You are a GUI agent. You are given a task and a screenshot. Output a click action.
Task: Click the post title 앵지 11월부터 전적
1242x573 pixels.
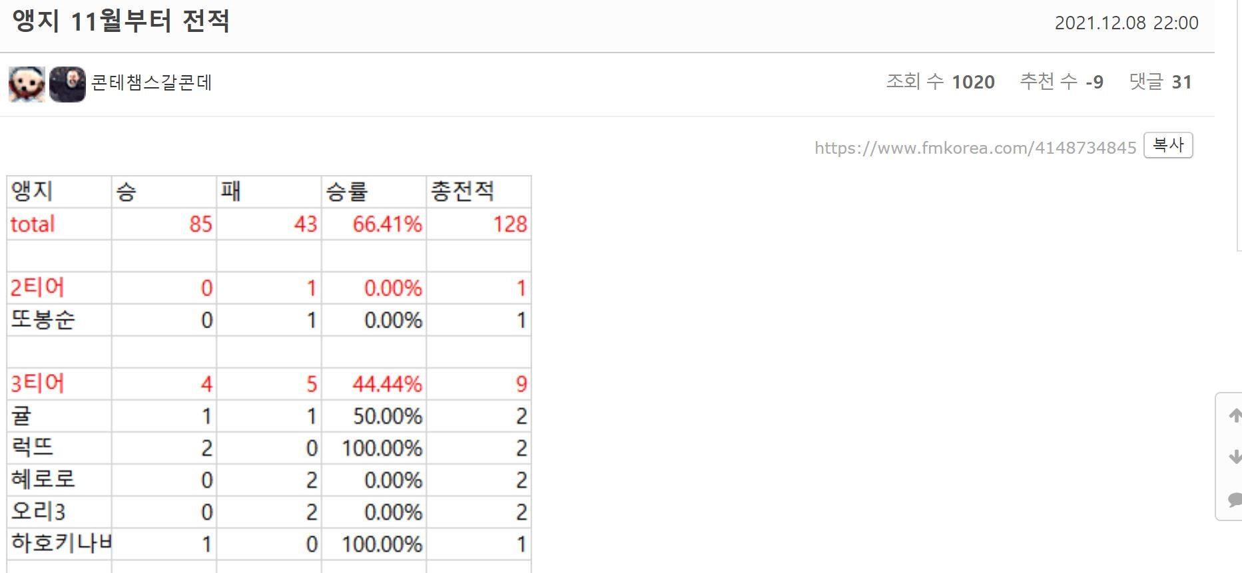coord(121,21)
